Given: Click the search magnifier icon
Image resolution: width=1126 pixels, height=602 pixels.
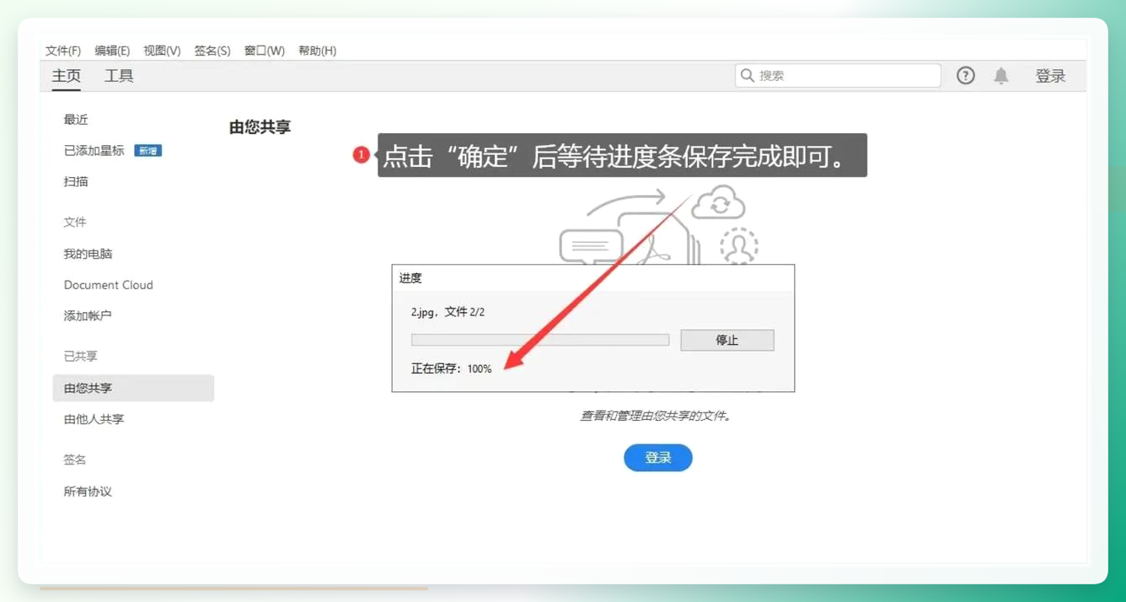Looking at the screenshot, I should 747,75.
